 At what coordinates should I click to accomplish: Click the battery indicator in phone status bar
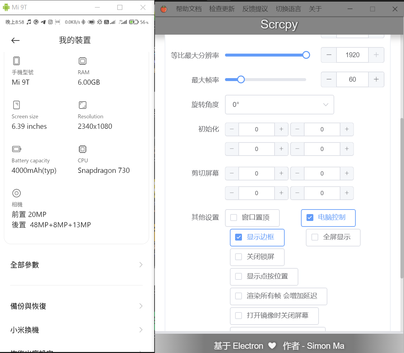coord(134,22)
